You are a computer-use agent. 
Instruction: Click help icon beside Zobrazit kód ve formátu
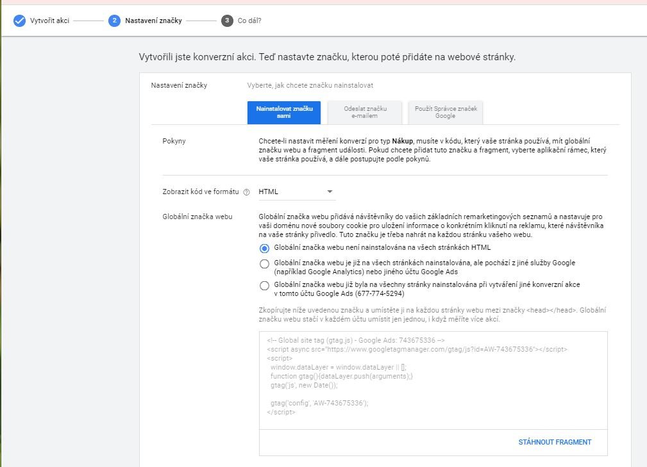[246, 192]
